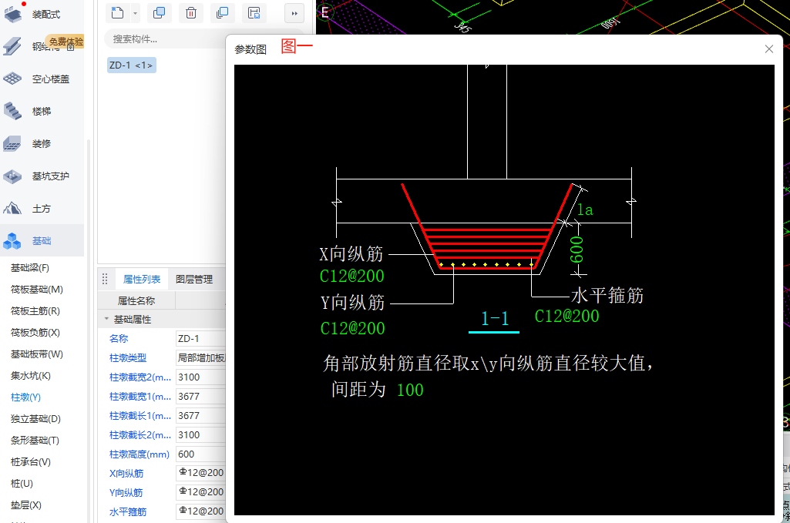Click the 名称 property link
Screen dimensions: 790x523
pos(119,339)
